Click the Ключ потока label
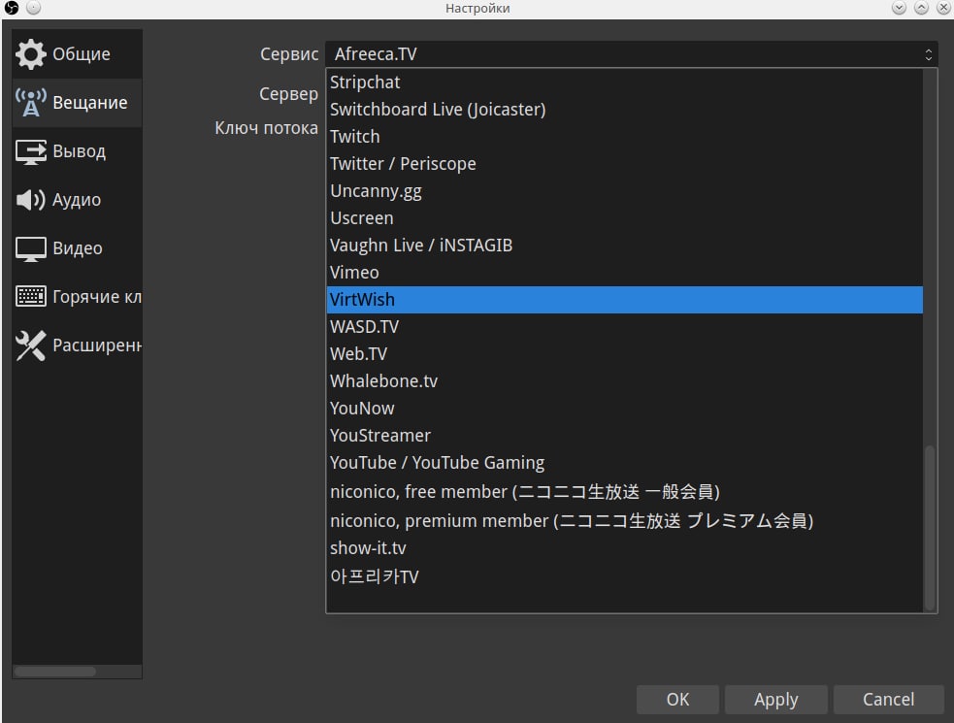This screenshot has height=723, width=954. [266, 128]
